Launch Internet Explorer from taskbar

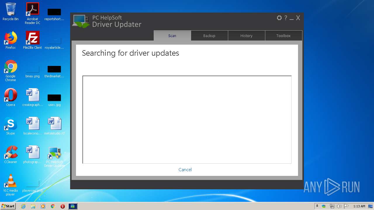23,206
